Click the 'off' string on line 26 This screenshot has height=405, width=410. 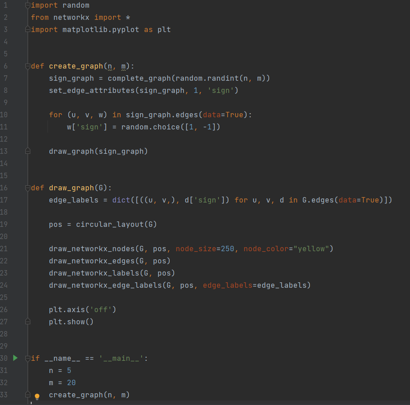(101, 310)
